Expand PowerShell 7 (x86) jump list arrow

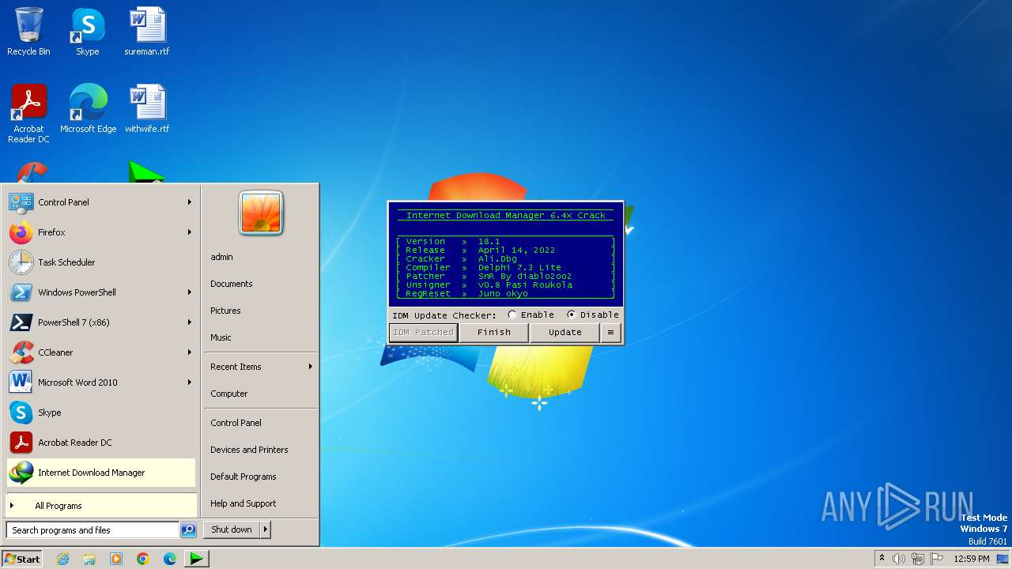pos(190,322)
